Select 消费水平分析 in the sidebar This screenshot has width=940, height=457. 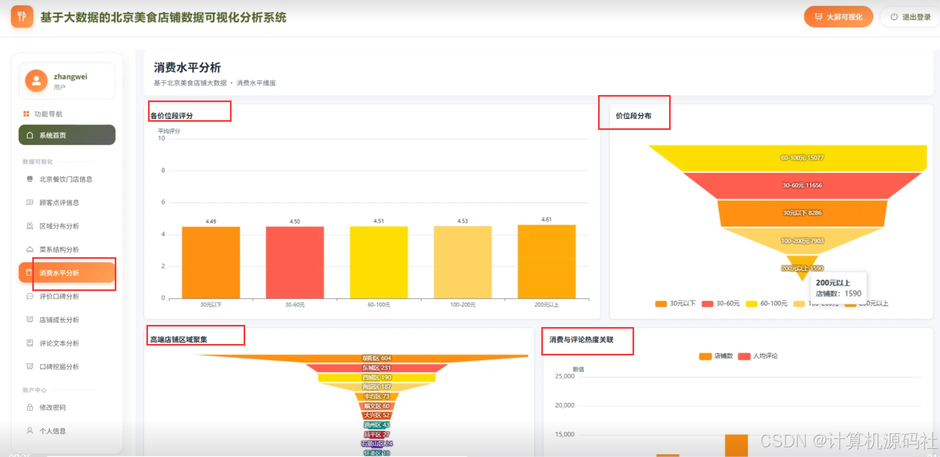(x=67, y=272)
